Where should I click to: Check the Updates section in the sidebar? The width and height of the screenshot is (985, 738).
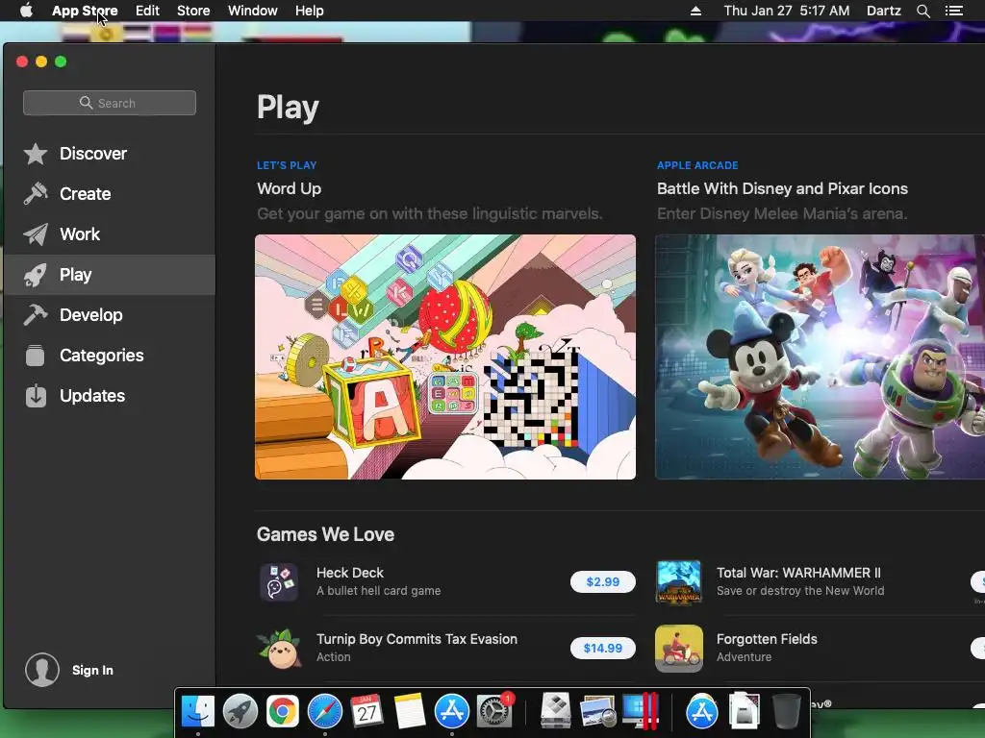pyautogui.click(x=110, y=396)
